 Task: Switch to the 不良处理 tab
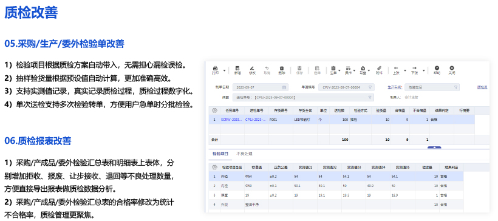pyautogui.click(x=244, y=154)
